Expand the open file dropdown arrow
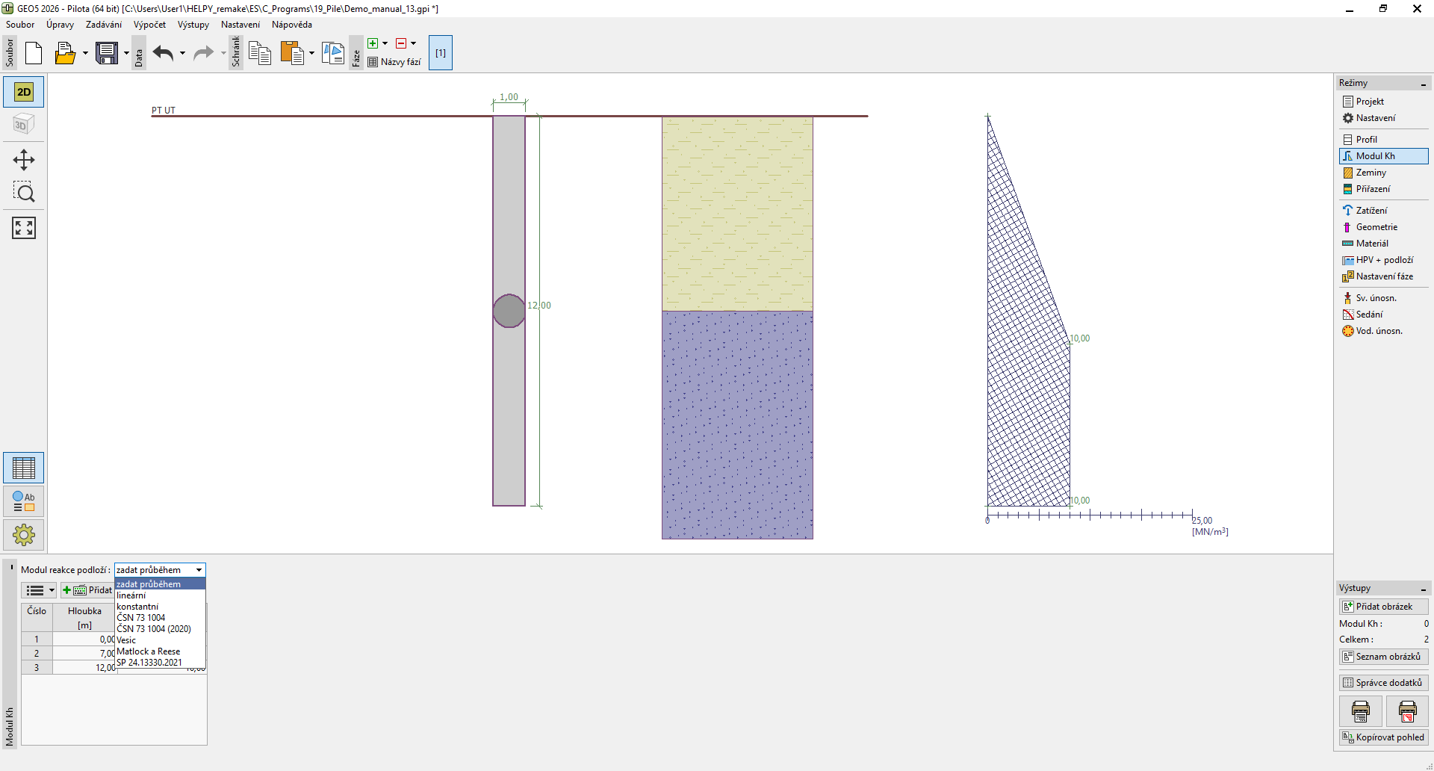Viewport: 1434px width, 771px height. point(85,53)
